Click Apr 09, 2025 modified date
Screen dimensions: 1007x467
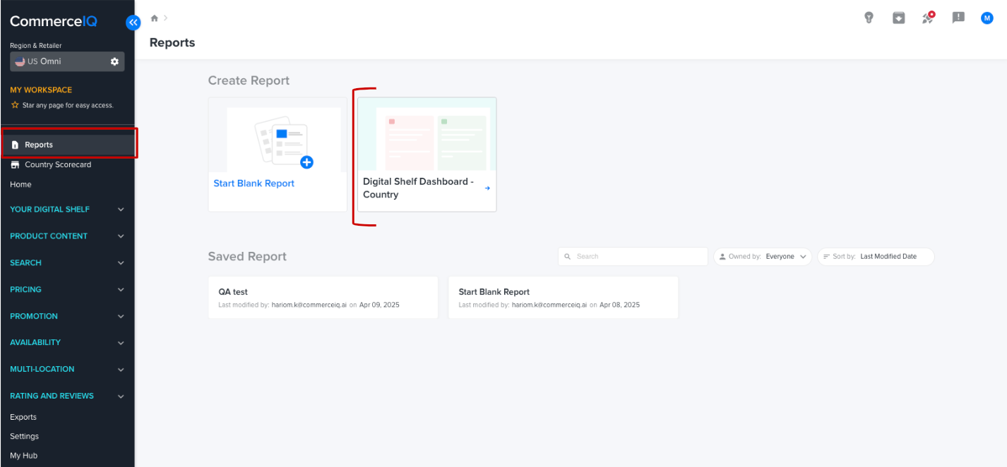[379, 305]
